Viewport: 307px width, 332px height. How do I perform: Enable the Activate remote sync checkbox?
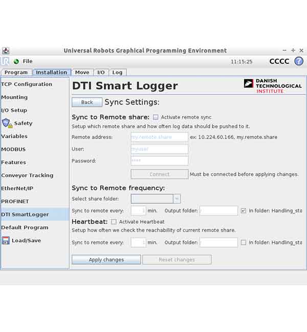coord(156,117)
